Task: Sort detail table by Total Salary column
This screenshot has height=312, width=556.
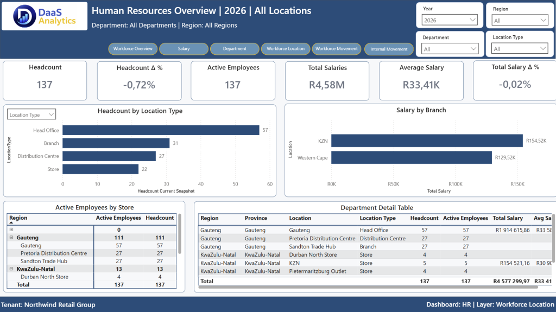Action: tap(508, 218)
